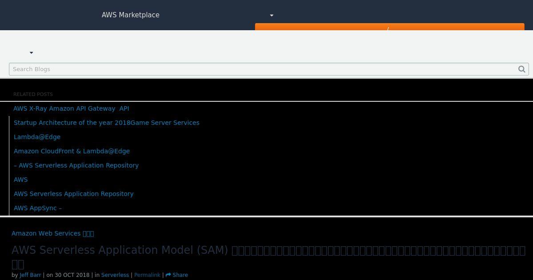
Task: Open AWS X-Ray Amazon API Gateway post
Action: pos(71,108)
